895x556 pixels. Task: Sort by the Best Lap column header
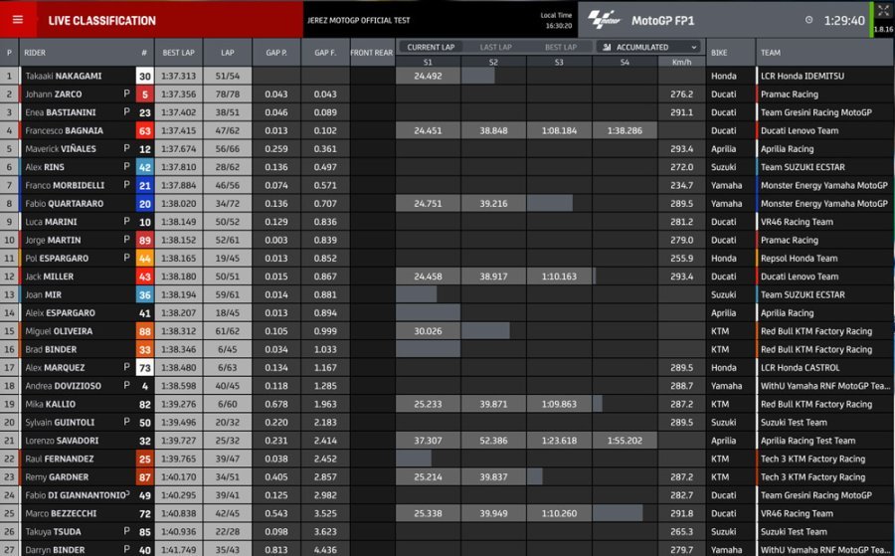pos(179,53)
